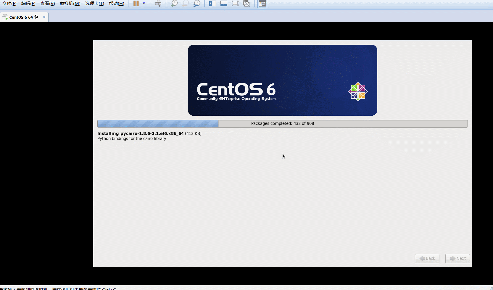Click the VM icon on the CentOS tab
The height and width of the screenshot is (290, 493).
(x=5, y=17)
